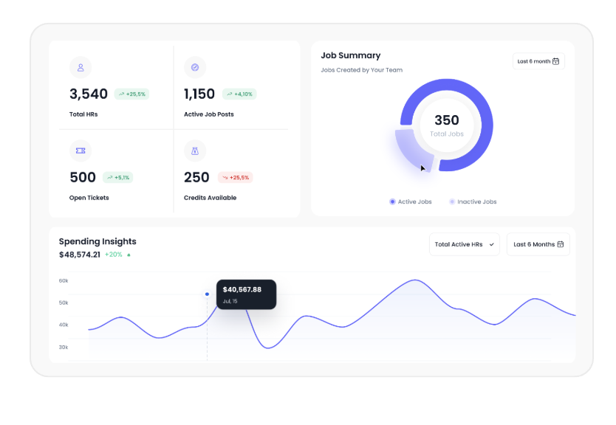Click the calendar icon in Last 6 Months
Image resolution: width=616 pixels, height=425 pixels.
pos(560,244)
